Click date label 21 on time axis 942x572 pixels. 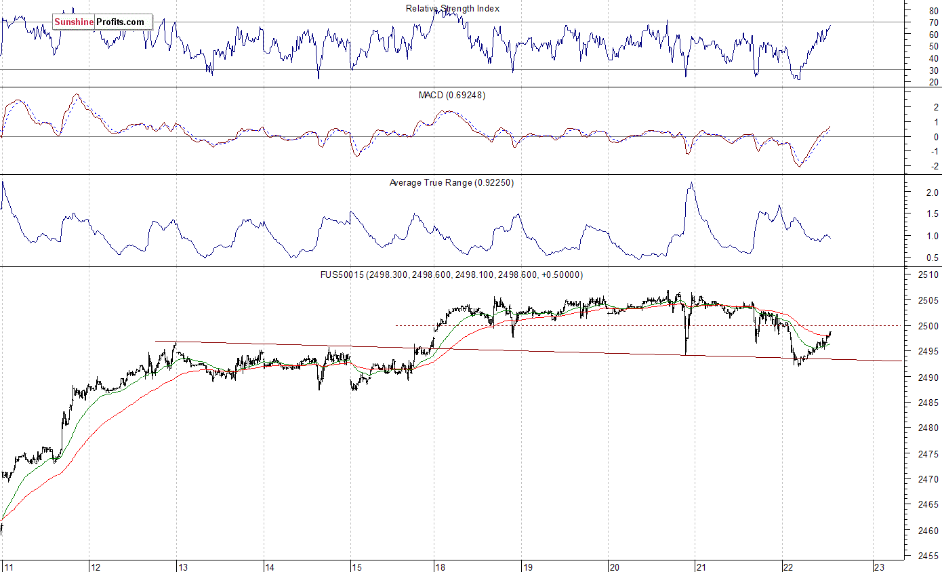point(701,567)
